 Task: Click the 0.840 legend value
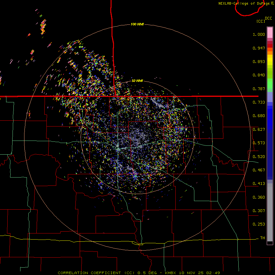point(259,75)
